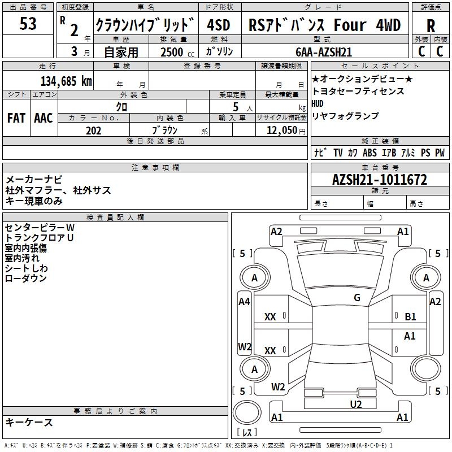Select the B1 mark on the car diagram
The height and width of the screenshot is (452, 452).
tap(410, 317)
